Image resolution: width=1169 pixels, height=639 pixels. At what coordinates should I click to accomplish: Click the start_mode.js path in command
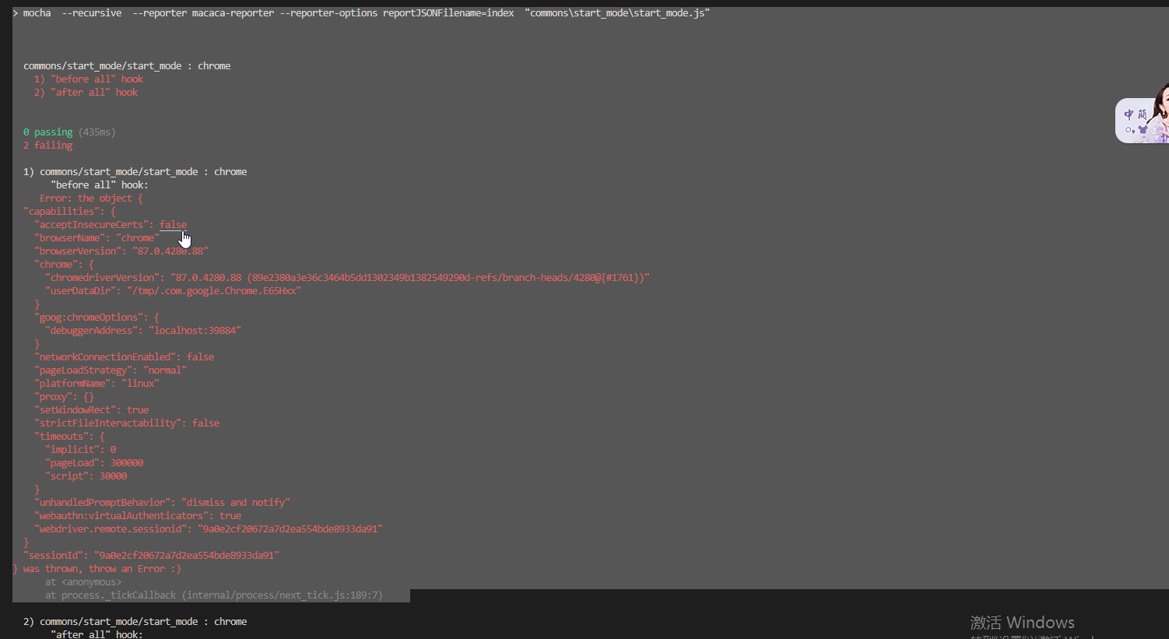617,12
